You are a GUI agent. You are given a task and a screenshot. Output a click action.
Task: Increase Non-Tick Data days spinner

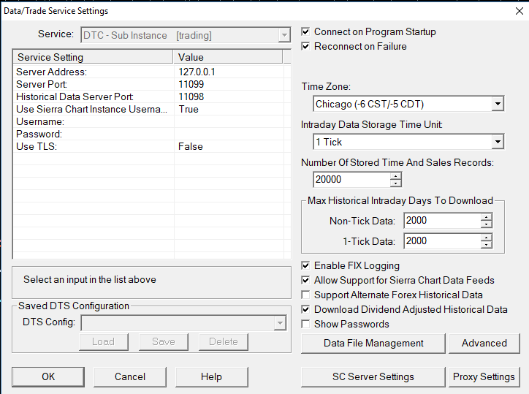pyautogui.click(x=487, y=217)
